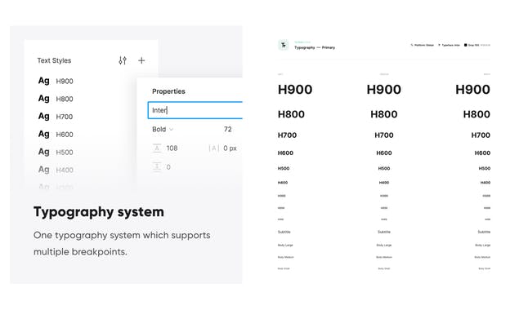
Task: Select the H400 text style label
Action: pos(65,170)
